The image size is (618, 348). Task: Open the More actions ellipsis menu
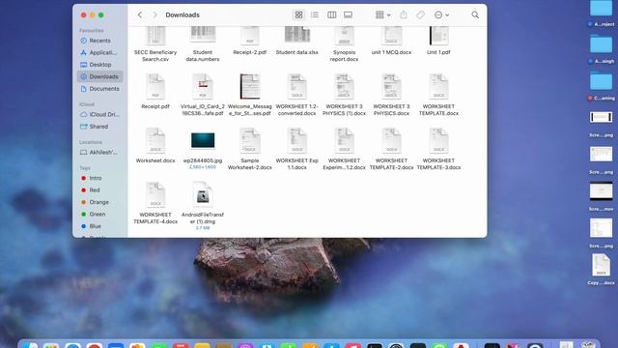[x=441, y=15]
